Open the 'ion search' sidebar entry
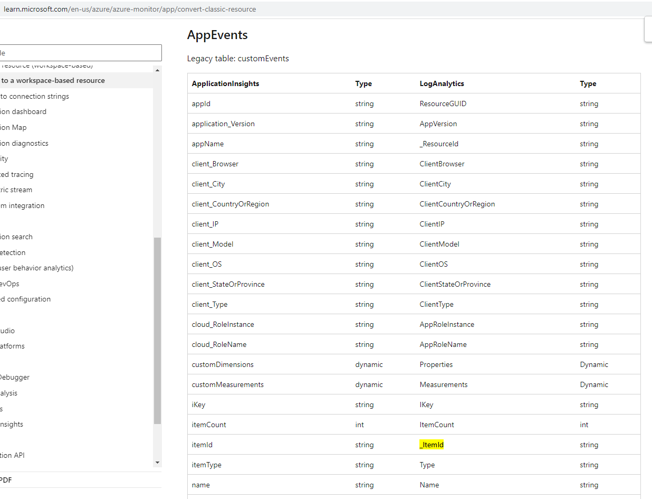The width and height of the screenshot is (652, 499). [x=16, y=237]
